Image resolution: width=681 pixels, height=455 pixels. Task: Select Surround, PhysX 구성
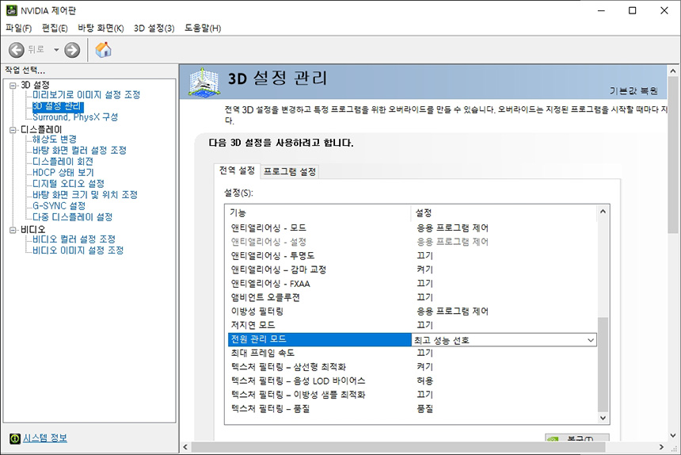[x=75, y=117]
